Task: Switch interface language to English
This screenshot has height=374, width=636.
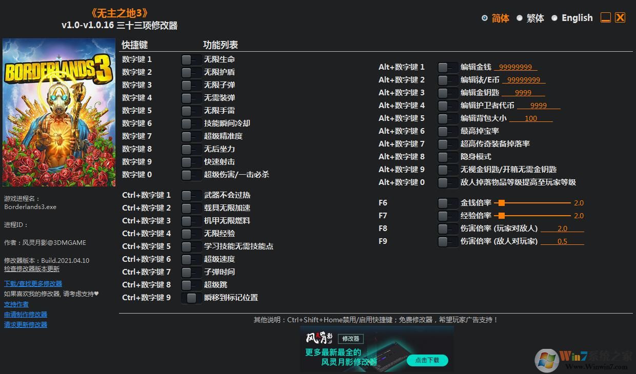Action: click(x=577, y=17)
